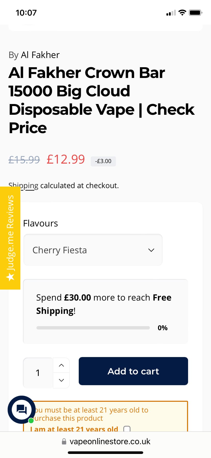Tap the 10:07 clock in status bar
The height and width of the screenshot is (458, 211).
[x=26, y=13]
